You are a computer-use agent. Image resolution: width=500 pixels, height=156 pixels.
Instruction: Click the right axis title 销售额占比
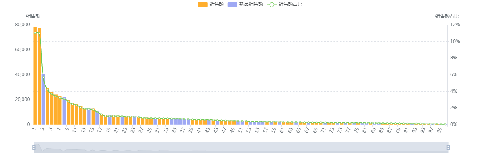point(447,16)
